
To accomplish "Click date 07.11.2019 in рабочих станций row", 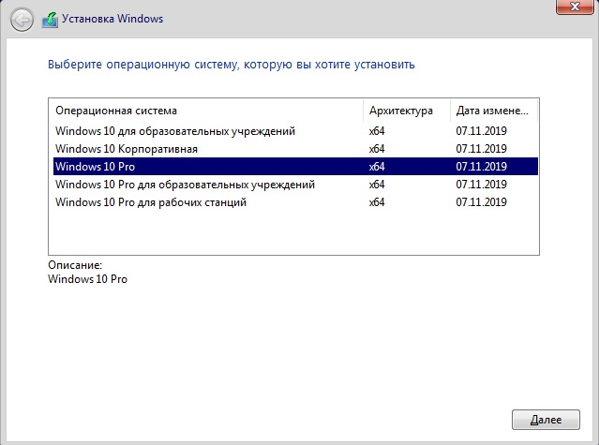I will (x=481, y=202).
